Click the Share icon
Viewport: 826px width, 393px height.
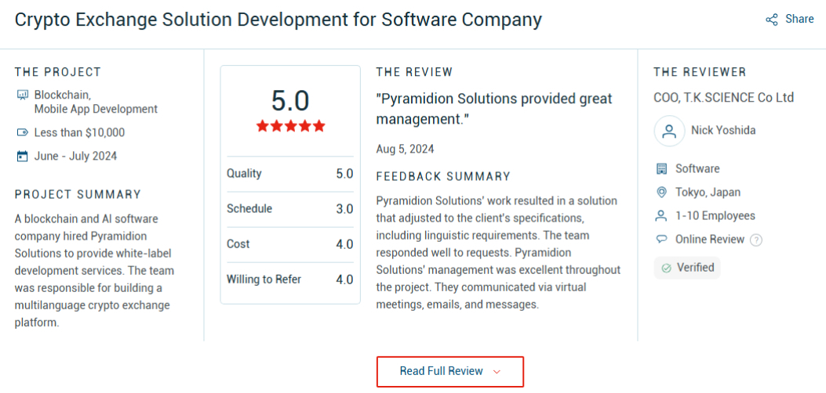(772, 20)
